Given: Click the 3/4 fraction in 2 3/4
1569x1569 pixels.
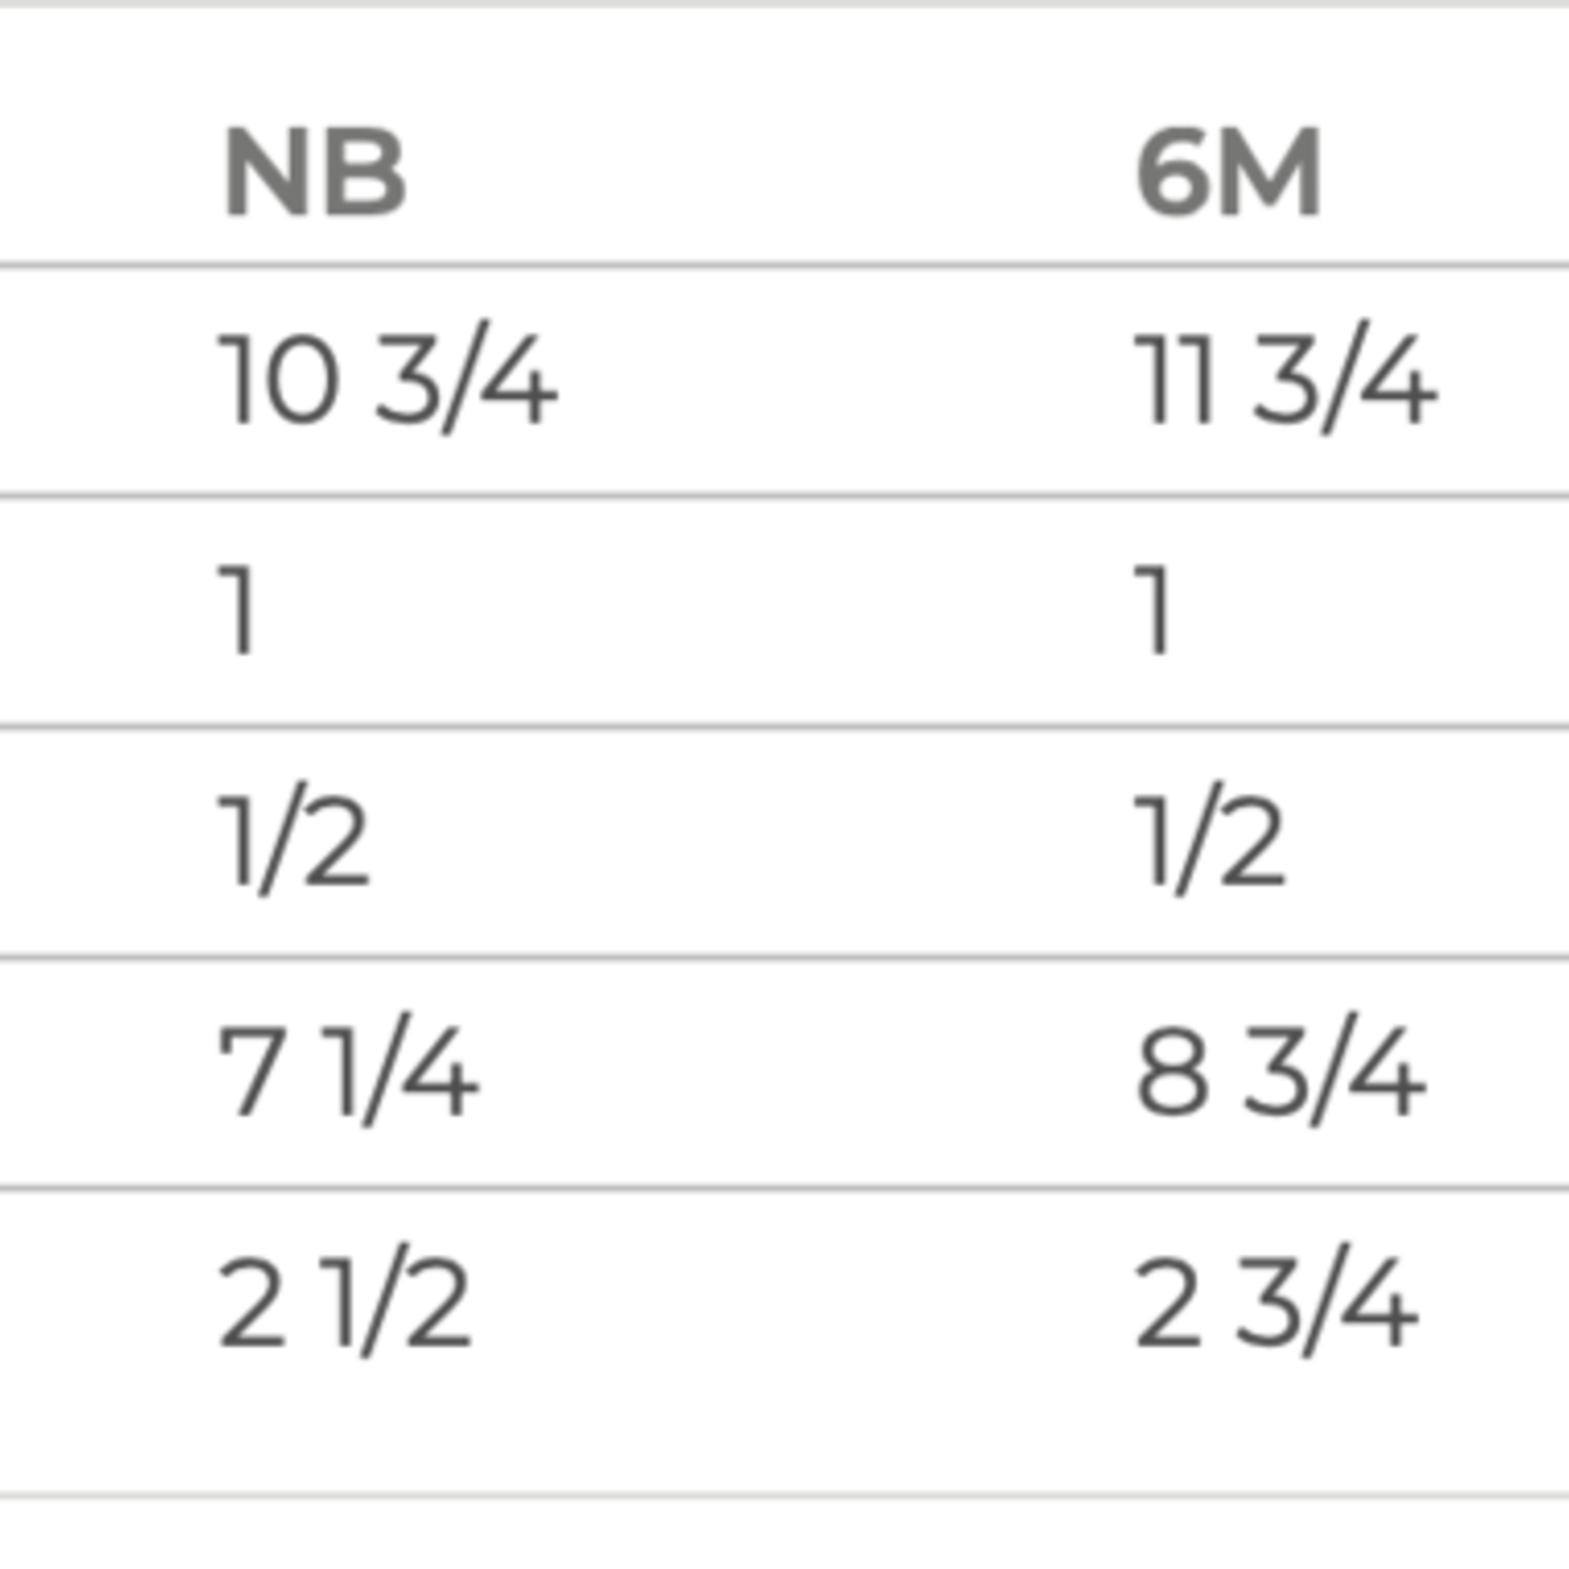Looking at the screenshot, I should point(1327,1302).
